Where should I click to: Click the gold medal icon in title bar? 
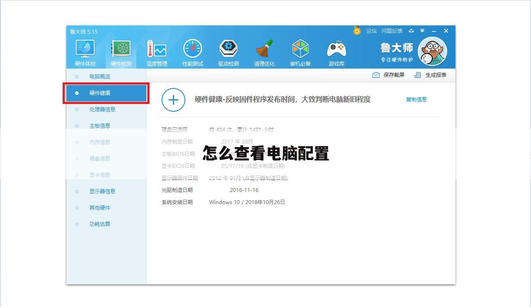[357, 31]
